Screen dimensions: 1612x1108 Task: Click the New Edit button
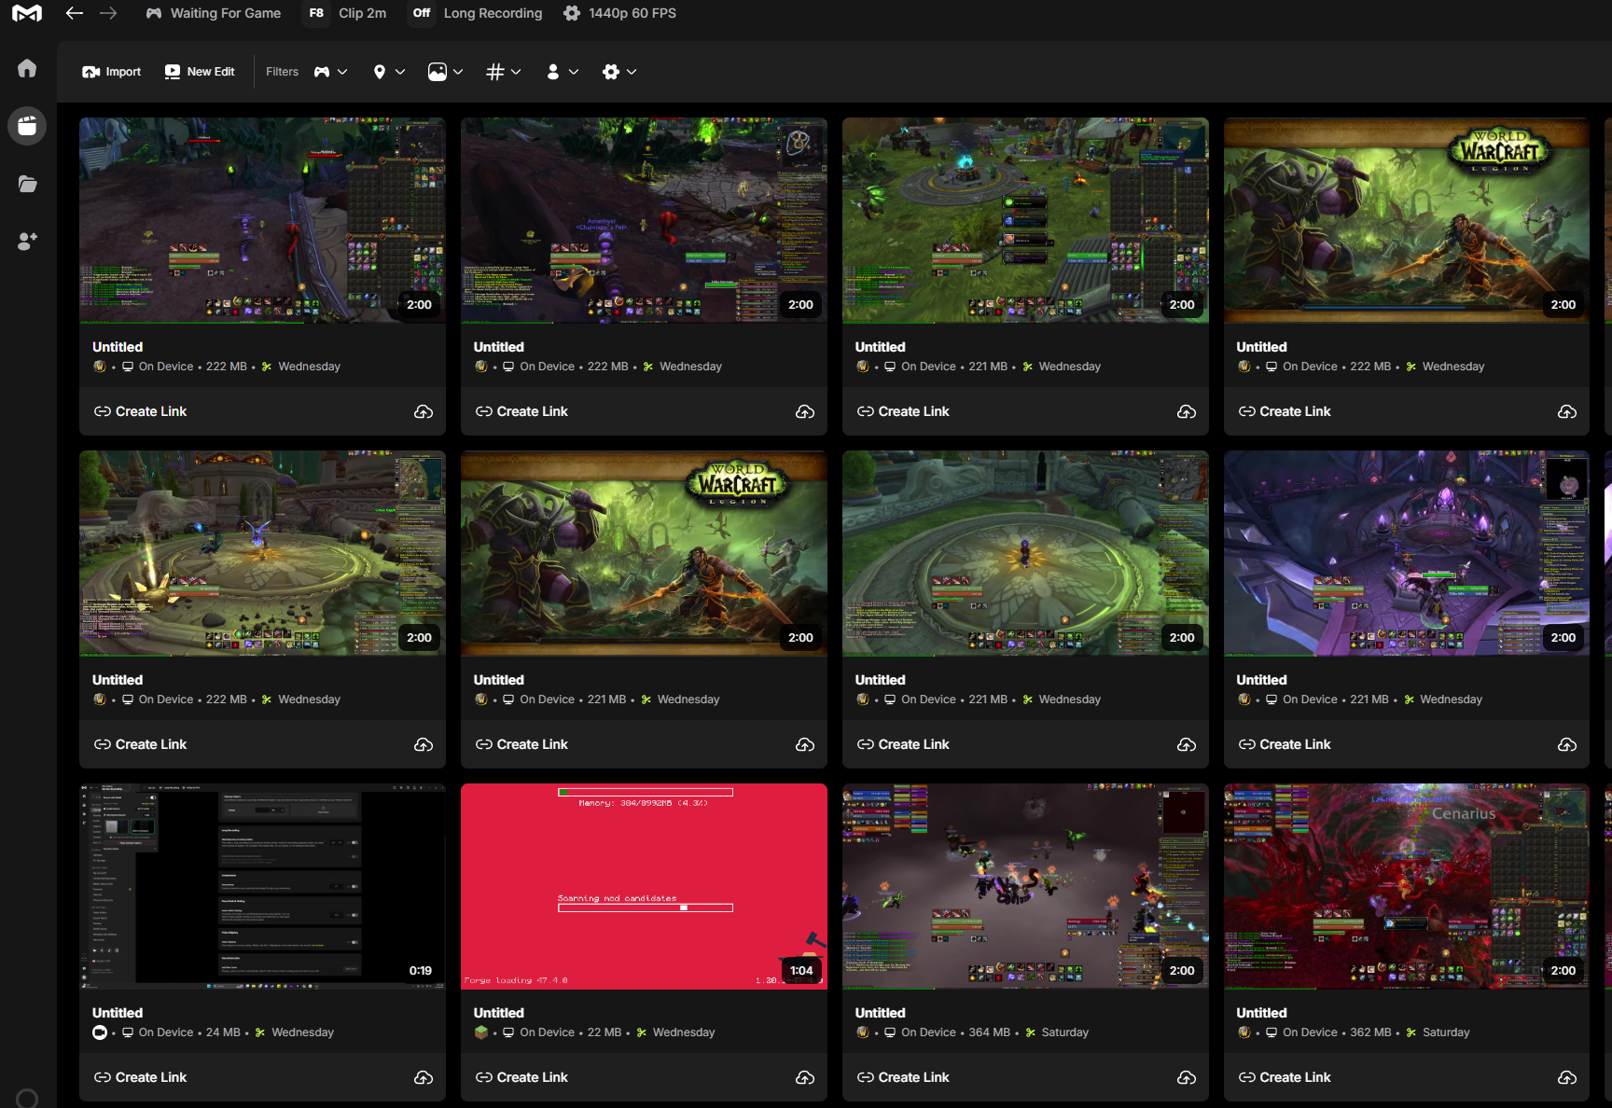[x=200, y=72]
